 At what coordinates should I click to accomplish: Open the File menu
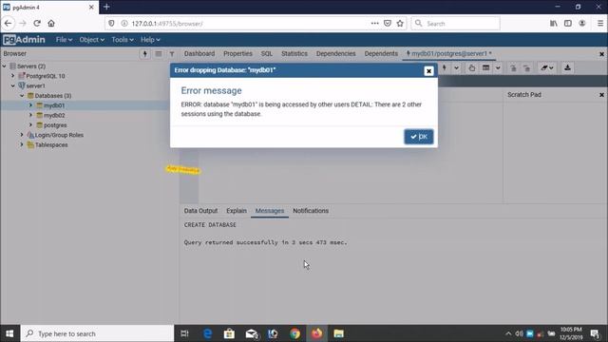coord(64,40)
